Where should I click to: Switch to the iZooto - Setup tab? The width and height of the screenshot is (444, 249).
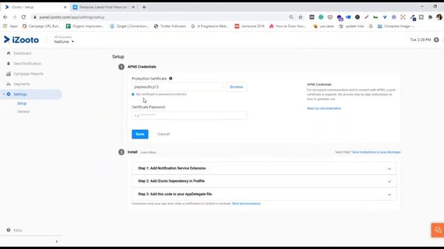point(35,7)
